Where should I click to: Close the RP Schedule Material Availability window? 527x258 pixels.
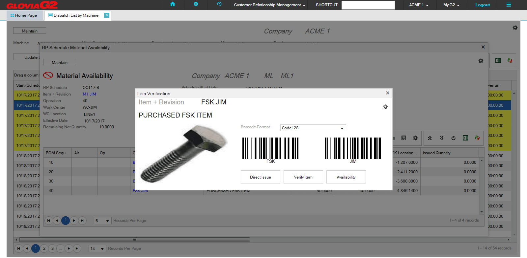pyautogui.click(x=483, y=47)
